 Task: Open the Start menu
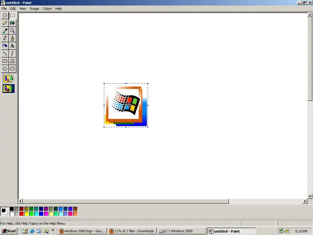[x=9, y=231]
